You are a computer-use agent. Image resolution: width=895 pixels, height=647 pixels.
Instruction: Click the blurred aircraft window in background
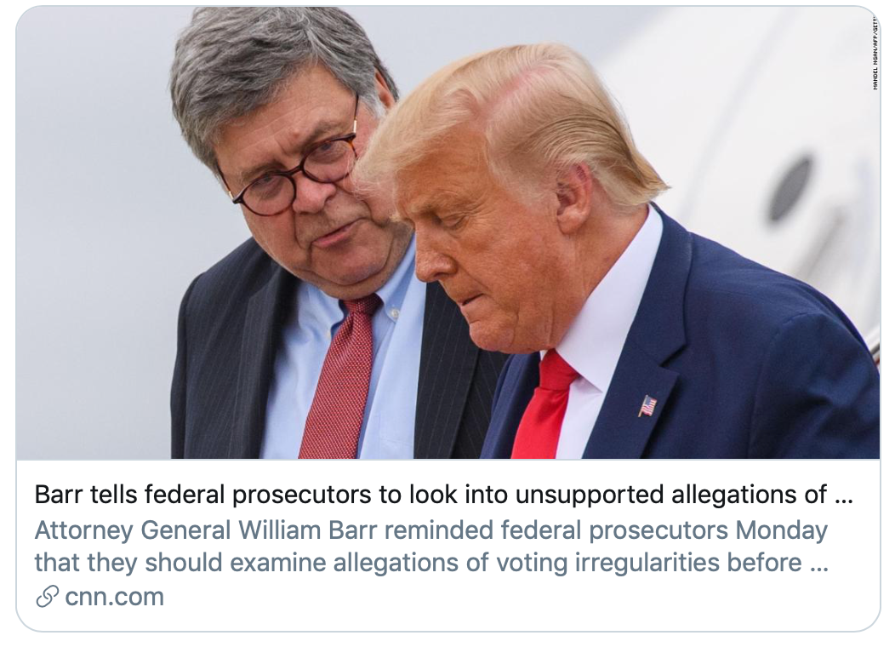tap(790, 188)
